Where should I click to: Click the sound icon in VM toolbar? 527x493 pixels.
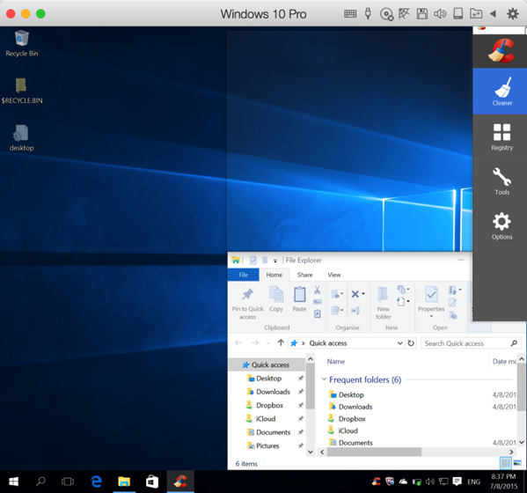click(x=440, y=14)
